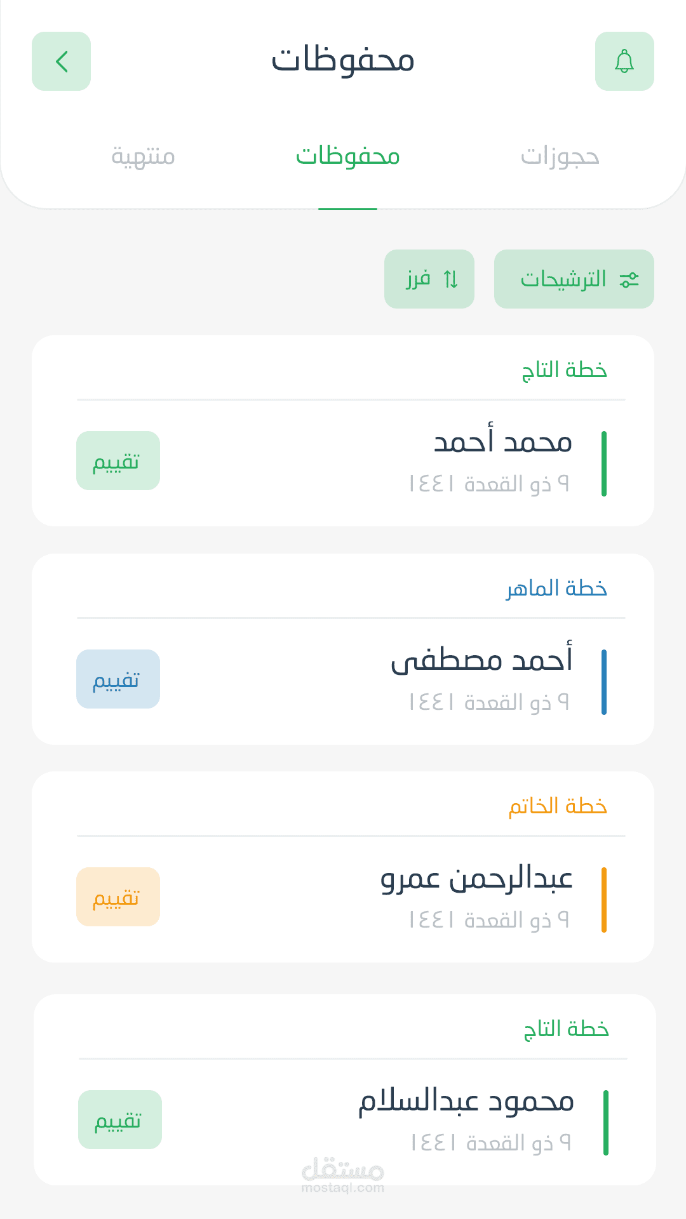Switch to the منتهية tab
This screenshot has height=1219, width=686.
point(143,156)
